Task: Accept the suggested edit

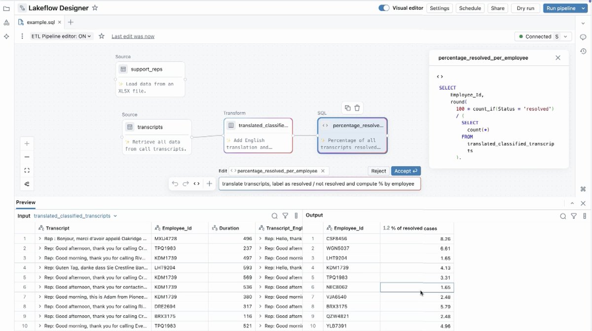Action: [x=406, y=171]
